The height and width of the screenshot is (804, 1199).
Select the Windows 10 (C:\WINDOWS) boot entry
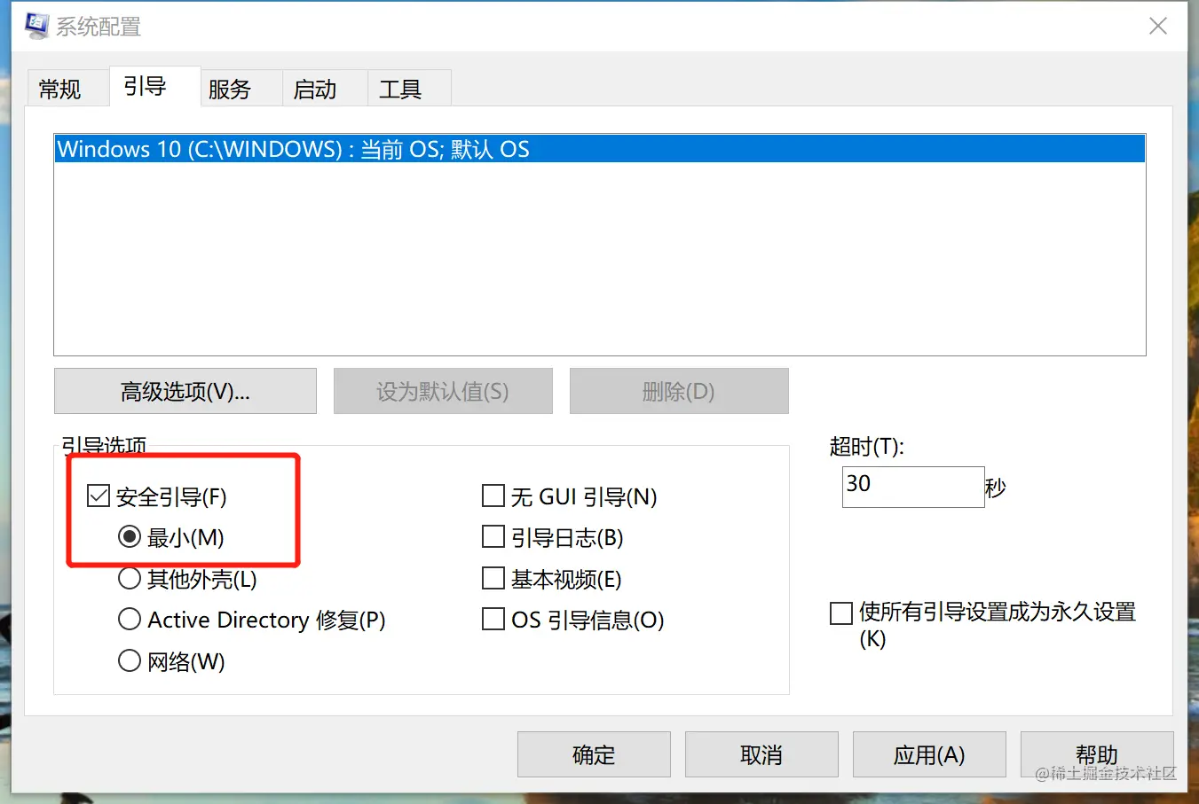(x=600, y=149)
